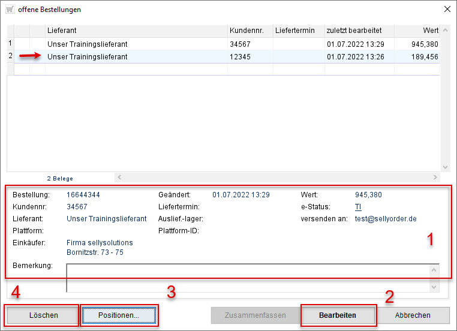The width and height of the screenshot is (457, 331).
Task: Click row header number 2
Action: coord(10,57)
